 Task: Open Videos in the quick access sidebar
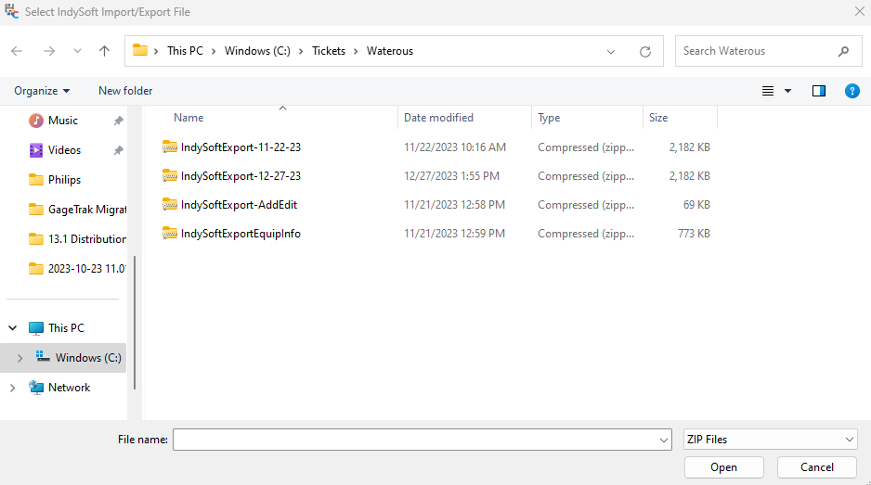(64, 150)
